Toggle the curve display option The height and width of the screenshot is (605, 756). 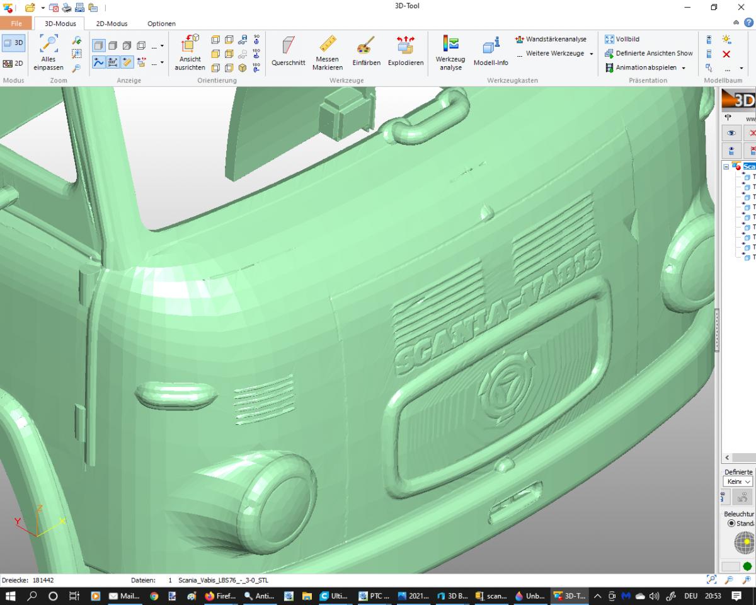(x=99, y=62)
